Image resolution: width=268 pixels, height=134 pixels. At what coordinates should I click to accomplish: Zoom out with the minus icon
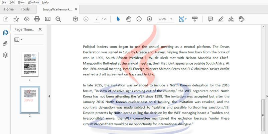tap(139, 19)
